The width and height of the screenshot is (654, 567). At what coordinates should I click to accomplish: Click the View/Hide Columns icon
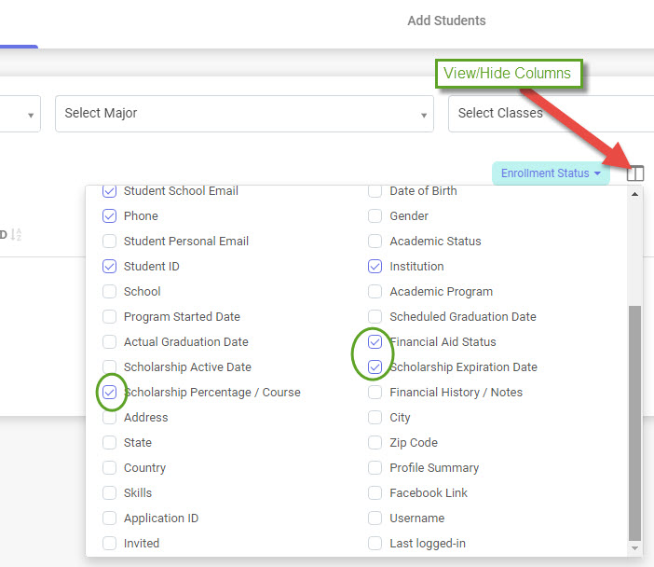coord(635,173)
